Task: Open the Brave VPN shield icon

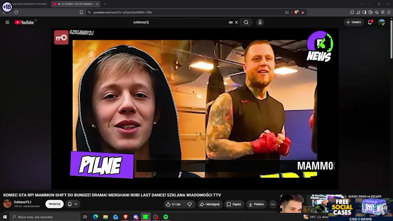Action: pos(383,12)
